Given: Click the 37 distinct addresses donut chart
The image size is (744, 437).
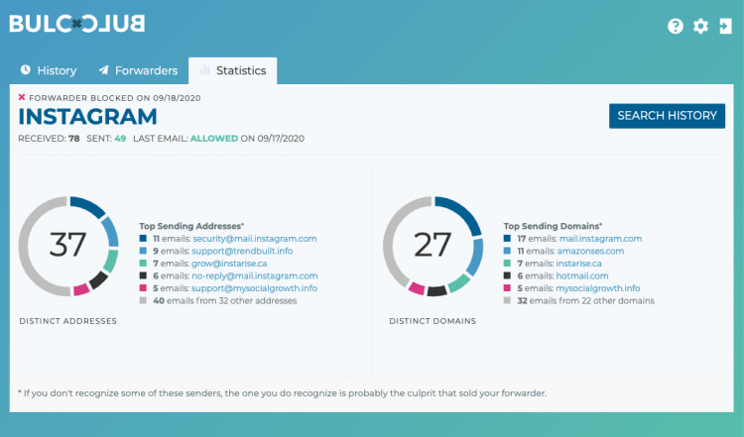Looking at the screenshot, I should 68,246.
